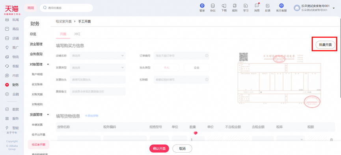Open the 店铺 sidebar icon
The width and height of the screenshot is (341, 155).
[7, 38]
